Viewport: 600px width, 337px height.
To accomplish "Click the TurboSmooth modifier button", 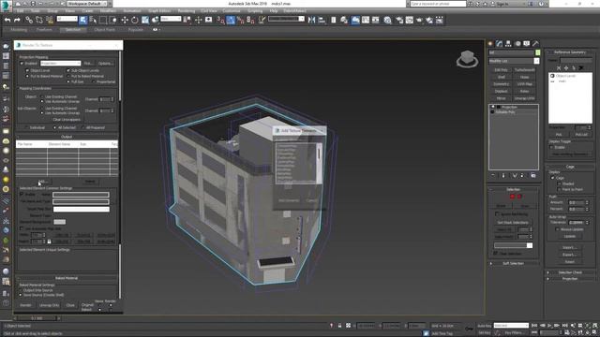I will [525, 70].
